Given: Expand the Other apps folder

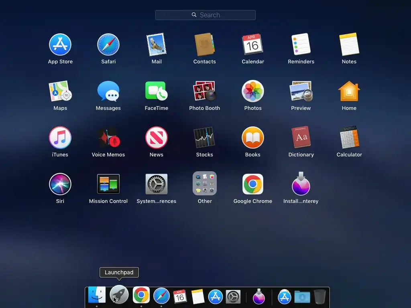Looking at the screenshot, I should coord(204,183).
